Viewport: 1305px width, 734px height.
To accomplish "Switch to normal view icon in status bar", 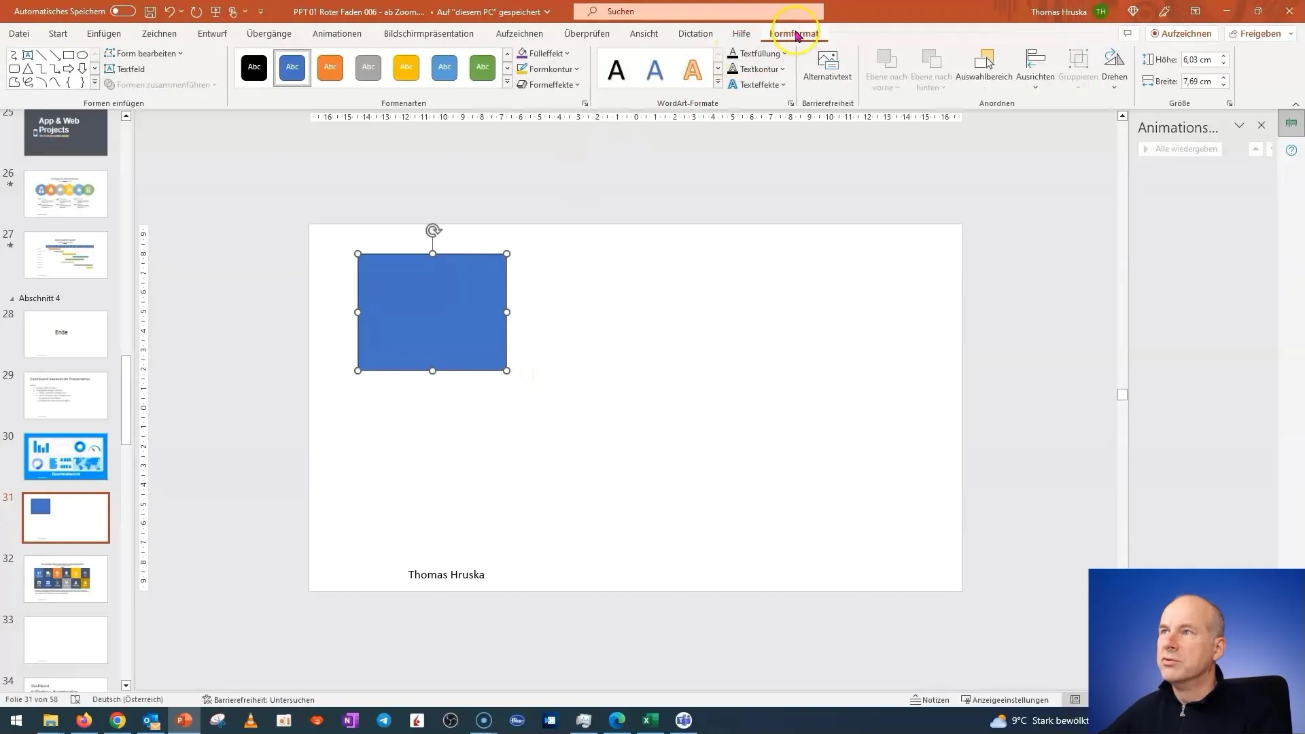I will click(x=1075, y=699).
